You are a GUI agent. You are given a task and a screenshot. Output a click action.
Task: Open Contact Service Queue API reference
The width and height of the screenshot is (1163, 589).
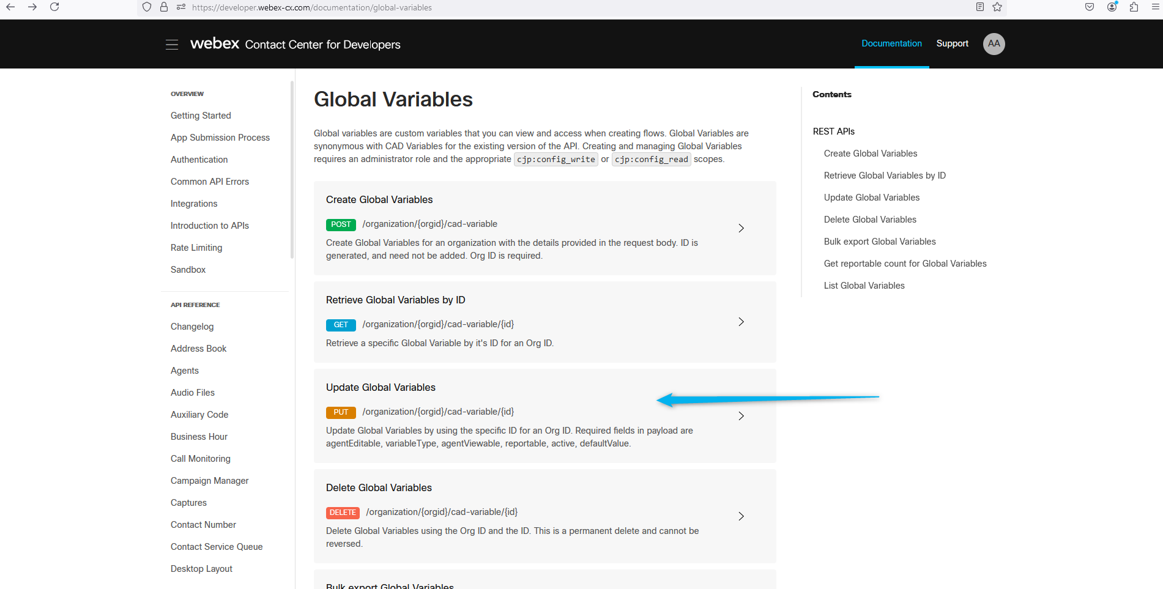point(217,547)
